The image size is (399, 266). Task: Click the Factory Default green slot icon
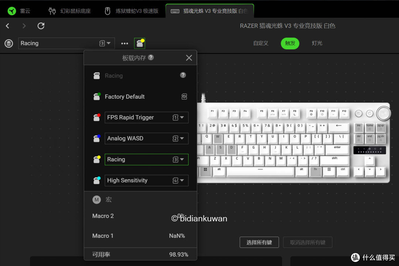tap(97, 96)
